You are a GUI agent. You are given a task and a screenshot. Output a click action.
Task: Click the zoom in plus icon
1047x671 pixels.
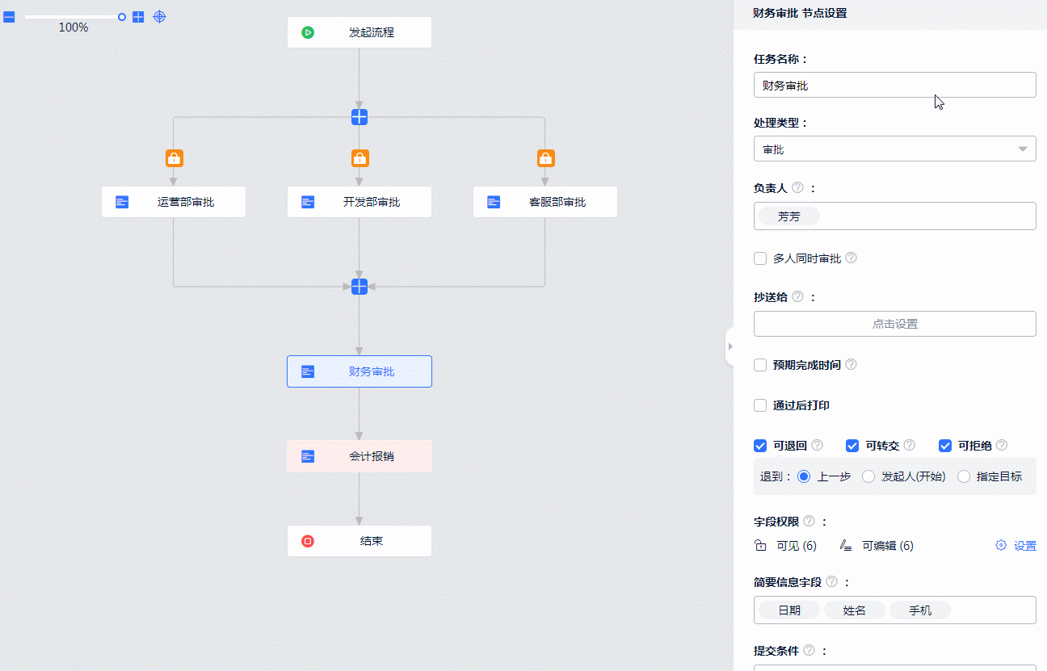click(x=138, y=17)
